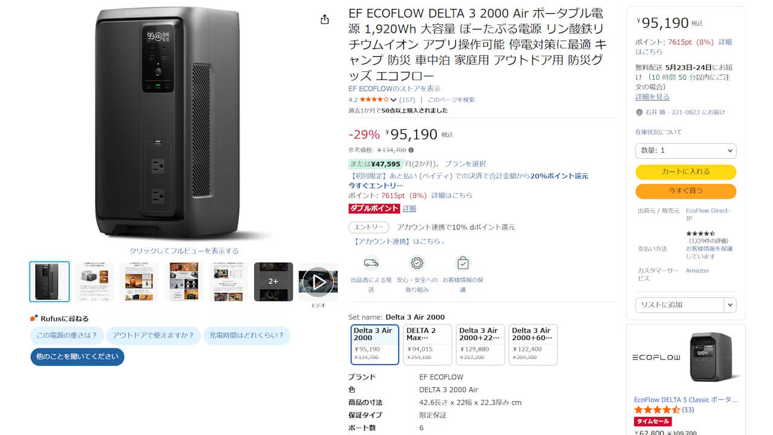
Task: Click the お客様情報の保護 clipboard icon
Action: pos(463,263)
